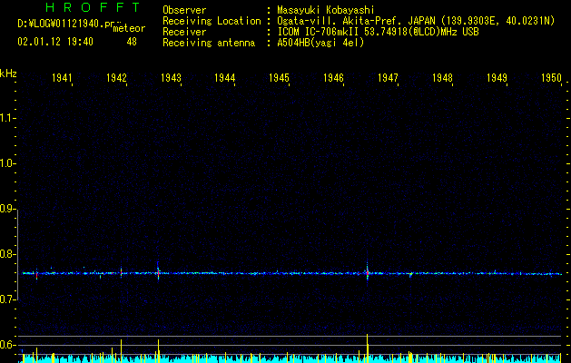Viewport: 571px width, 363px height.
Task: Click frequency axis label 0.7
Action: (x=8, y=299)
